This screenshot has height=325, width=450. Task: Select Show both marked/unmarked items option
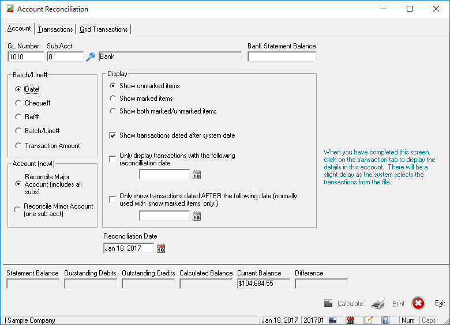[113, 111]
